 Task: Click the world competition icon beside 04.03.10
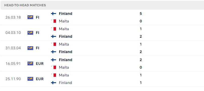point(30,33)
